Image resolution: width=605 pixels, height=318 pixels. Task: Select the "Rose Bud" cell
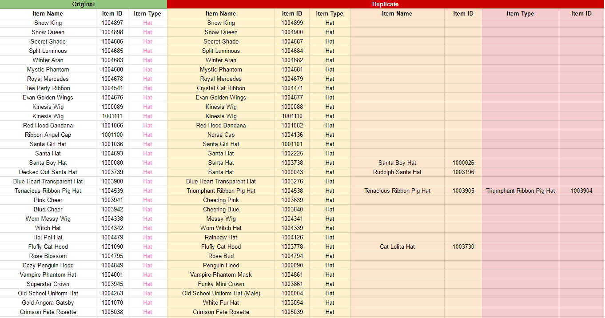(221, 256)
